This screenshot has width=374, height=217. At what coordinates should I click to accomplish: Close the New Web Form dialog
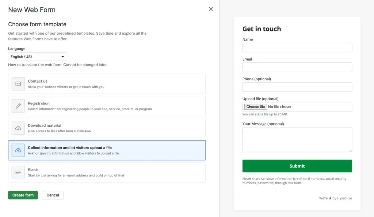[x=211, y=9]
